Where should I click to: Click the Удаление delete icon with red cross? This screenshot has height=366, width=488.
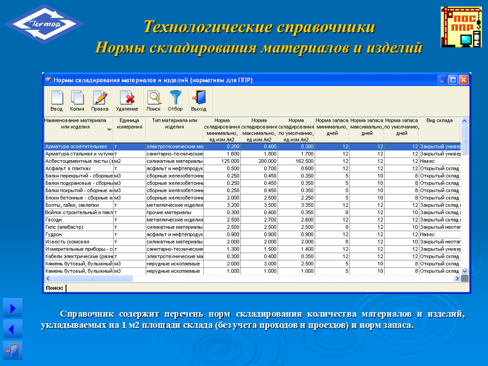pyautogui.click(x=127, y=101)
